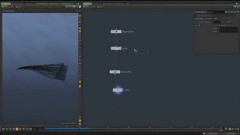The image size is (240, 135).
Task: Open the Render View tab
Action: (x=29, y=3)
